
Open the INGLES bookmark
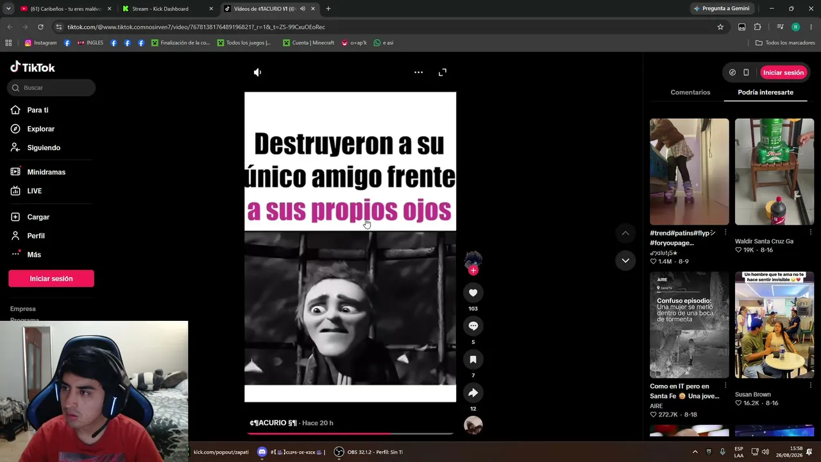[x=90, y=43]
